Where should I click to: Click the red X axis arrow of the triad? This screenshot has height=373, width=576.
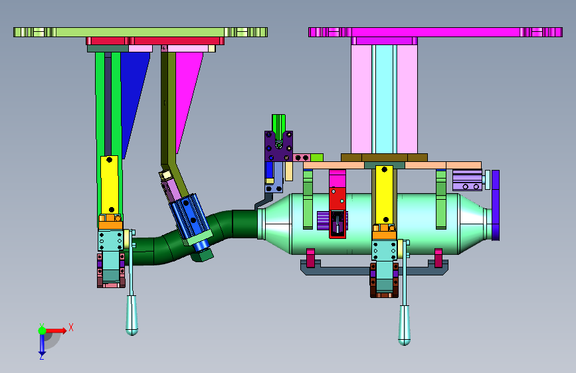pyautogui.click(x=57, y=331)
